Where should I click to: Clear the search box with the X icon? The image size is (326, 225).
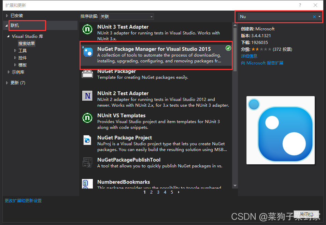pyautogui.click(x=314, y=17)
